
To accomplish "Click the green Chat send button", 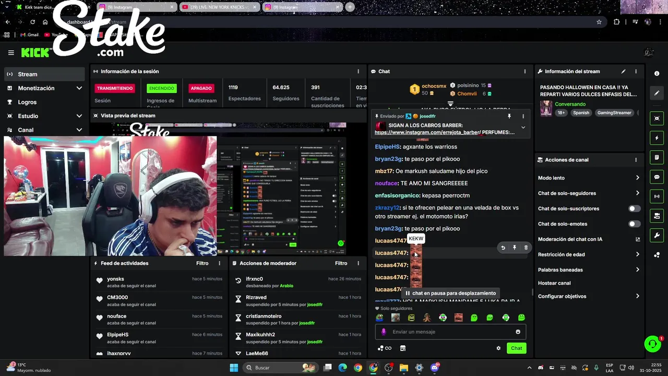I will 516,348.
